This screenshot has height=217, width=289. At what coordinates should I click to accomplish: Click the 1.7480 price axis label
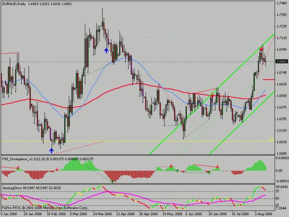[x=282, y=3]
